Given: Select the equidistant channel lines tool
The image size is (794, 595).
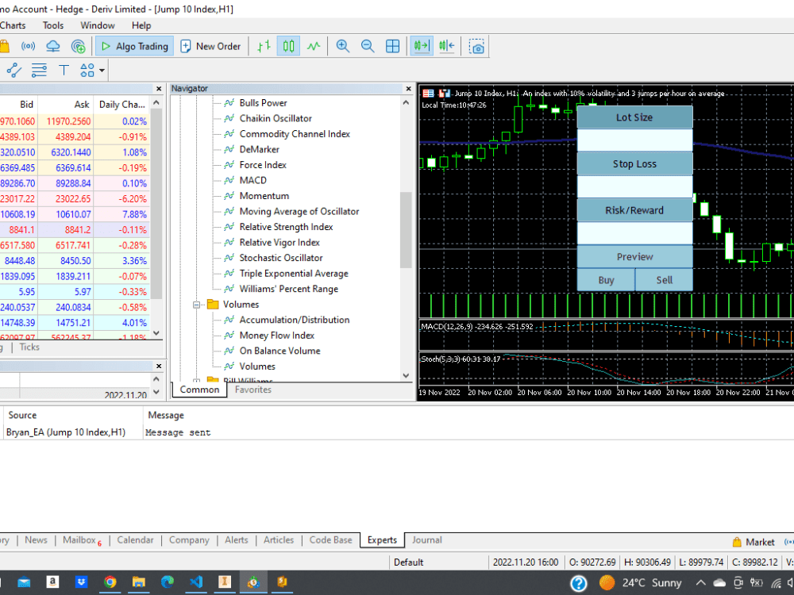Looking at the screenshot, I should tap(39, 70).
